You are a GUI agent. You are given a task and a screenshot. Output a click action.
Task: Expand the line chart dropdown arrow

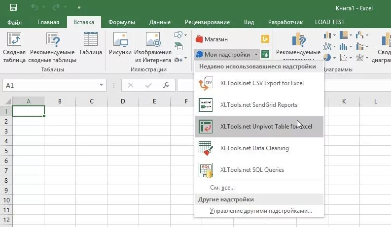pyautogui.click(x=335, y=46)
